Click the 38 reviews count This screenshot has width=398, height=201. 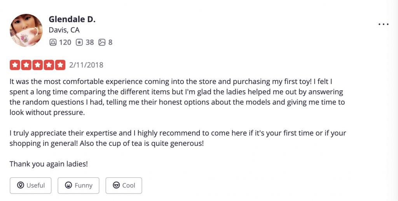pyautogui.click(x=90, y=42)
